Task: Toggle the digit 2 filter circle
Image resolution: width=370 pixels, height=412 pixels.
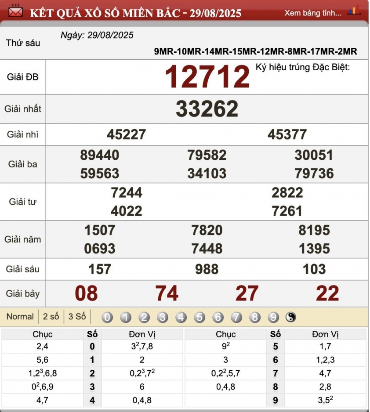Action: click(x=144, y=317)
